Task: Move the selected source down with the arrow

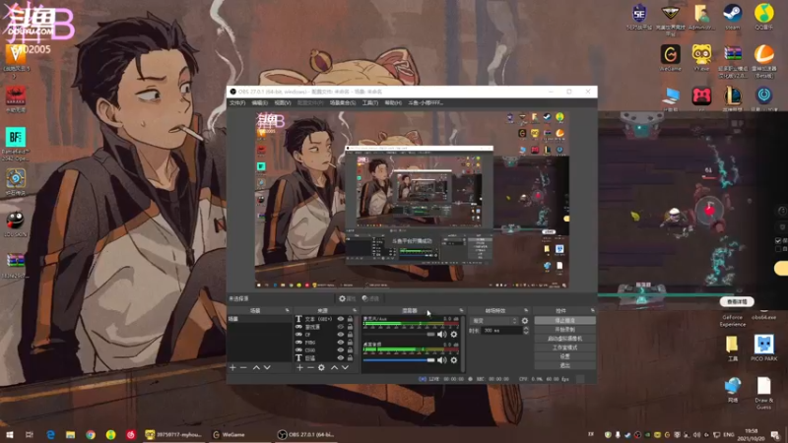Action: tap(346, 367)
